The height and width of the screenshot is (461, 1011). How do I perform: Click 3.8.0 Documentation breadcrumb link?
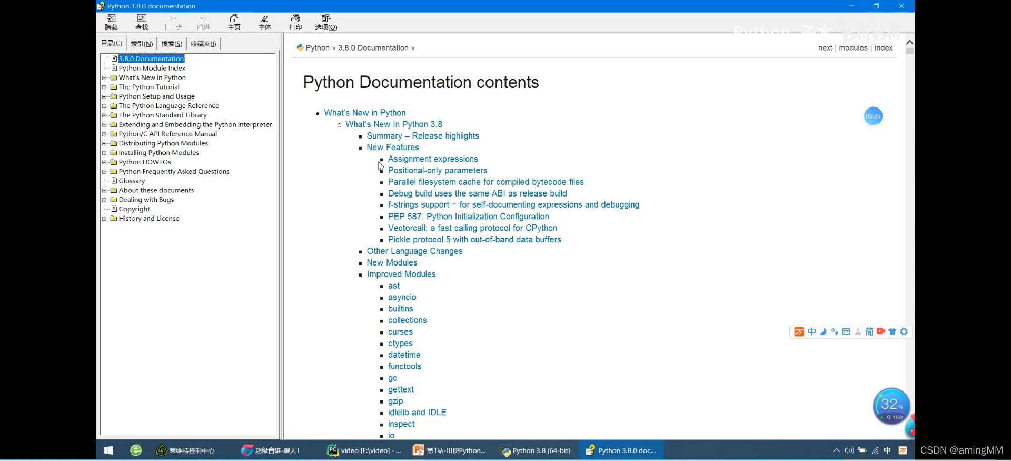[x=373, y=48]
